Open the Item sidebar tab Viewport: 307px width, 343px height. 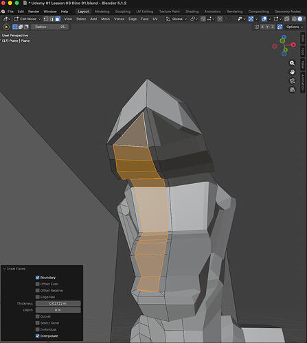click(303, 38)
